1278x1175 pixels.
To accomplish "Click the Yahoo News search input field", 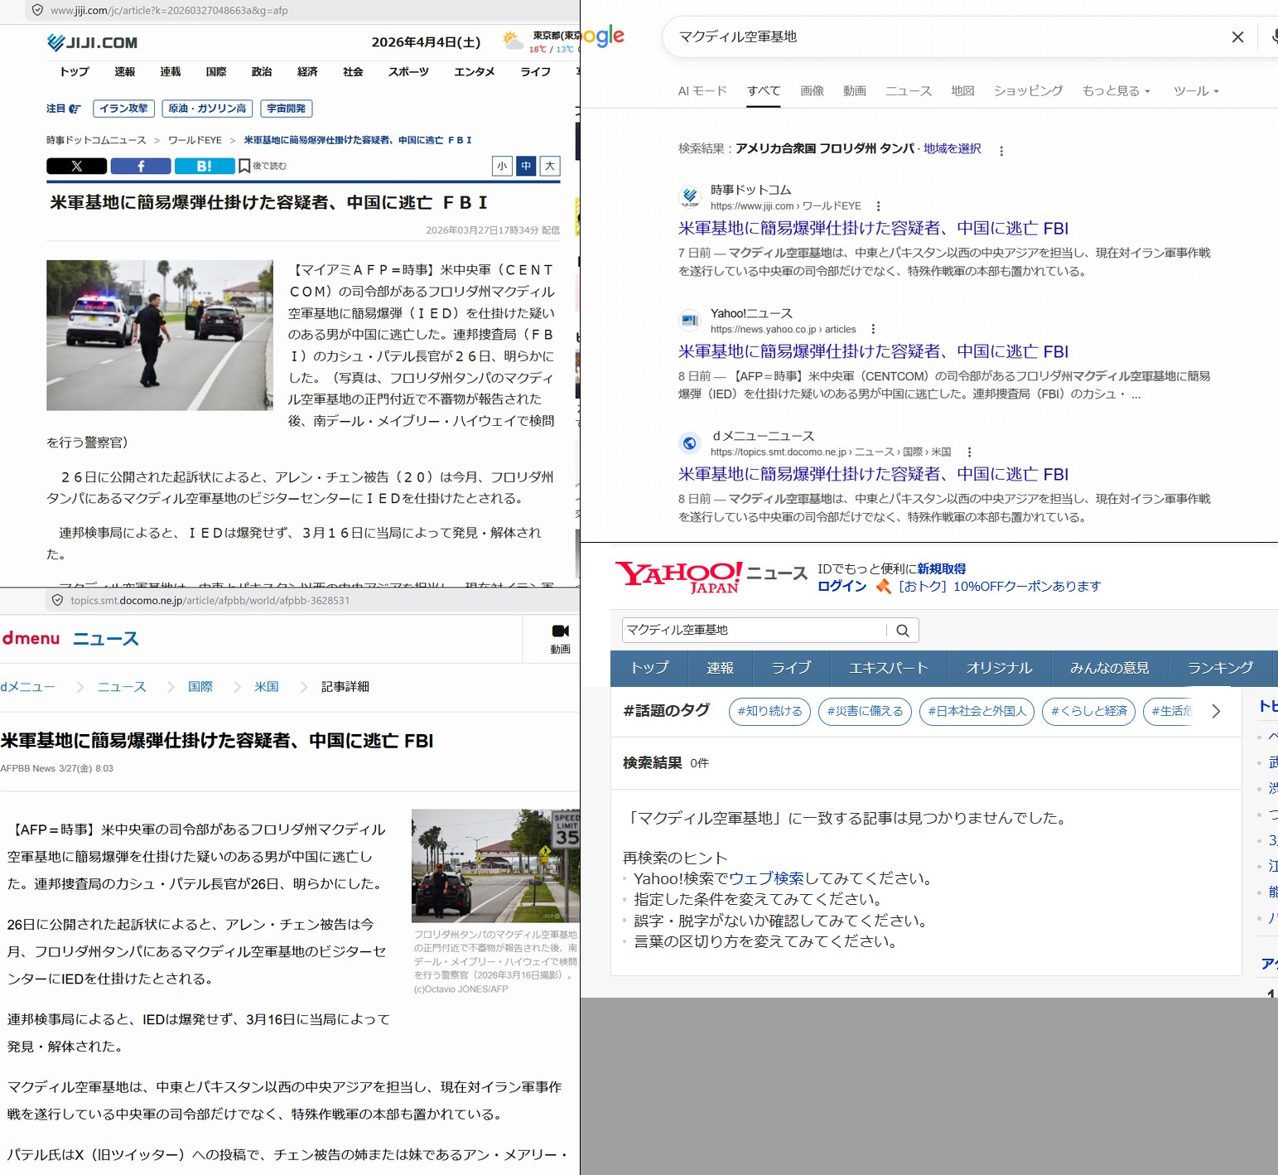I will 754,631.
